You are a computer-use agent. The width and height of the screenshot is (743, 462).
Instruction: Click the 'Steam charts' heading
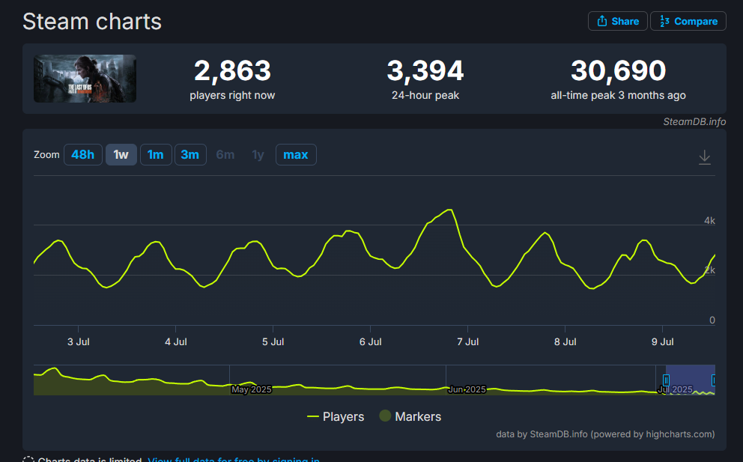[x=92, y=22]
